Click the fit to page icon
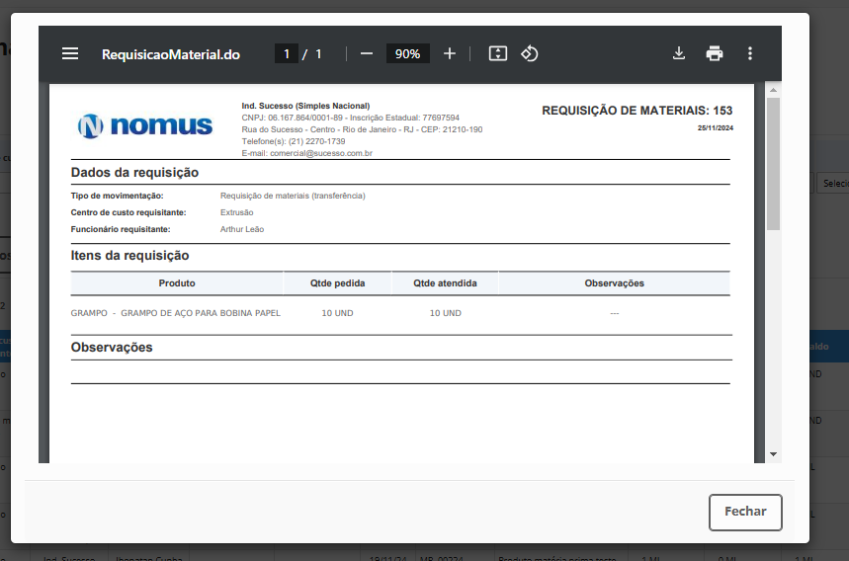849x561 pixels. point(497,53)
